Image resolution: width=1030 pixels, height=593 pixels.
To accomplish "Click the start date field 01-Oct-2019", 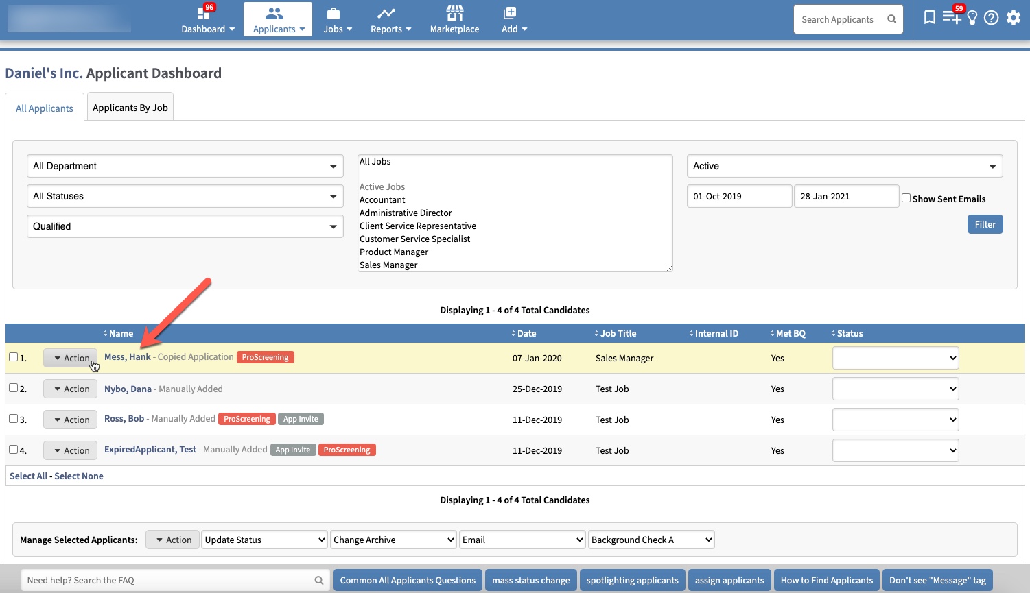I will pos(739,196).
